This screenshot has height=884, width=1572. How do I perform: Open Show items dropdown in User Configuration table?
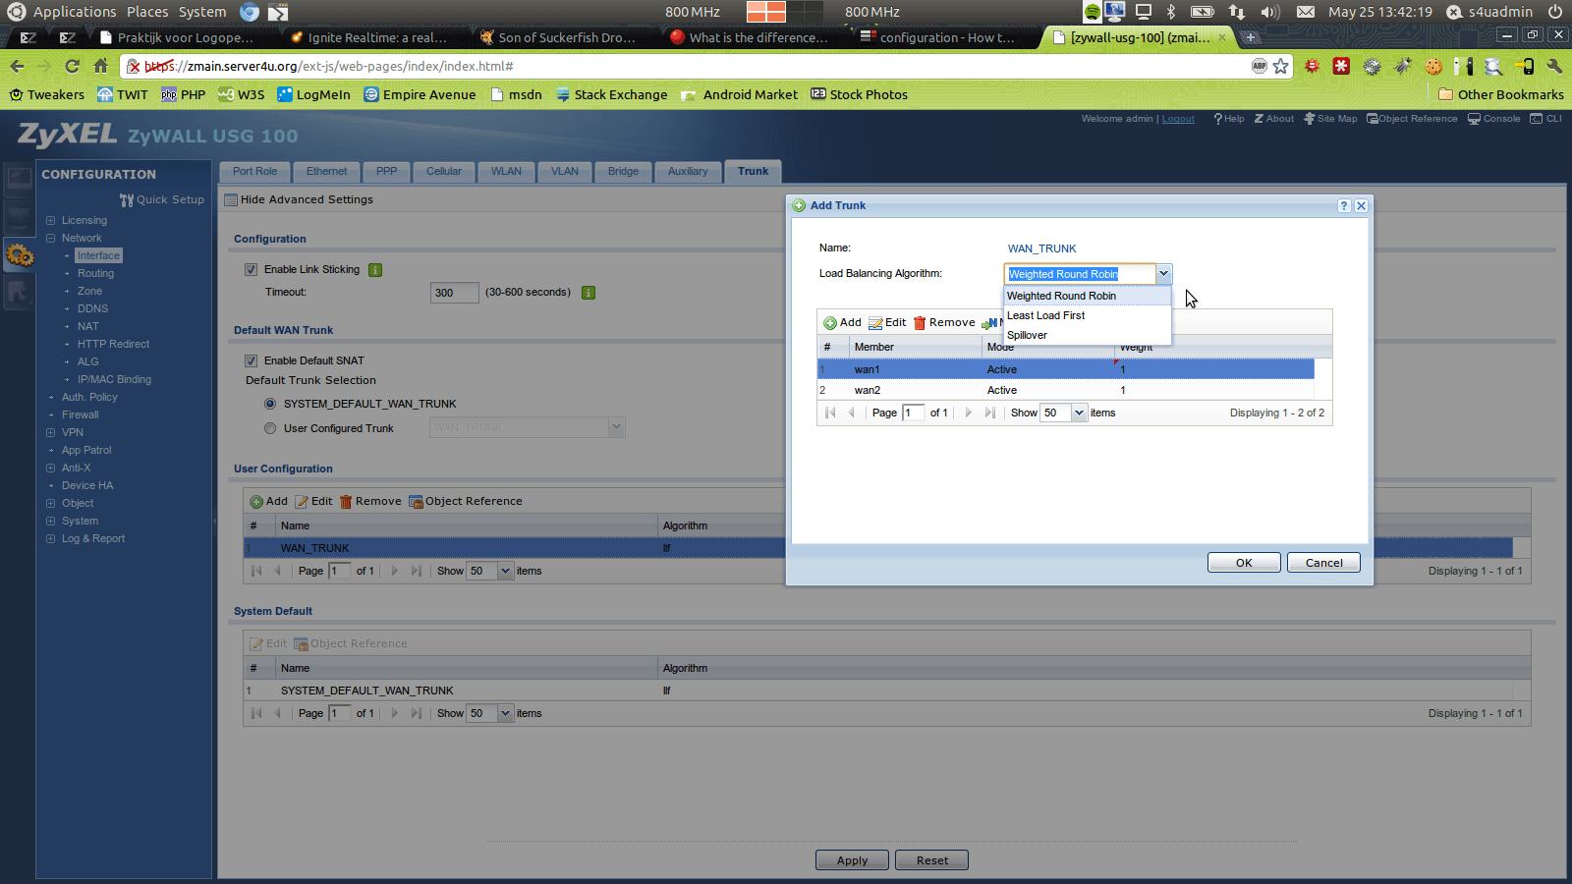[x=505, y=571]
